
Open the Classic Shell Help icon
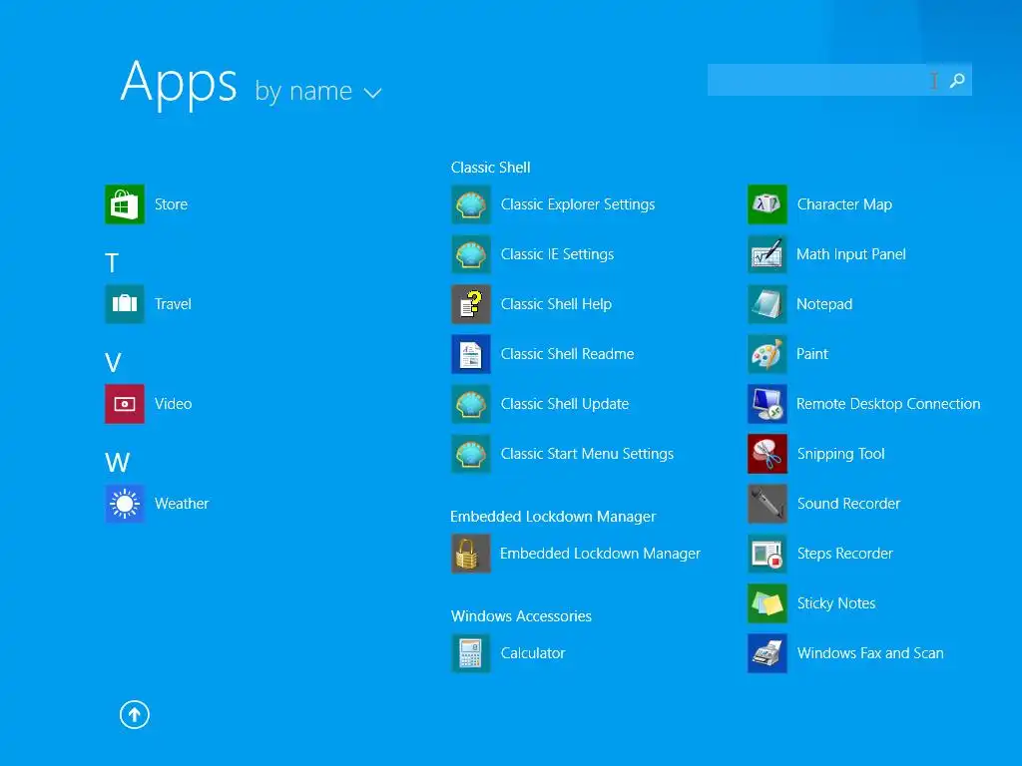point(471,303)
